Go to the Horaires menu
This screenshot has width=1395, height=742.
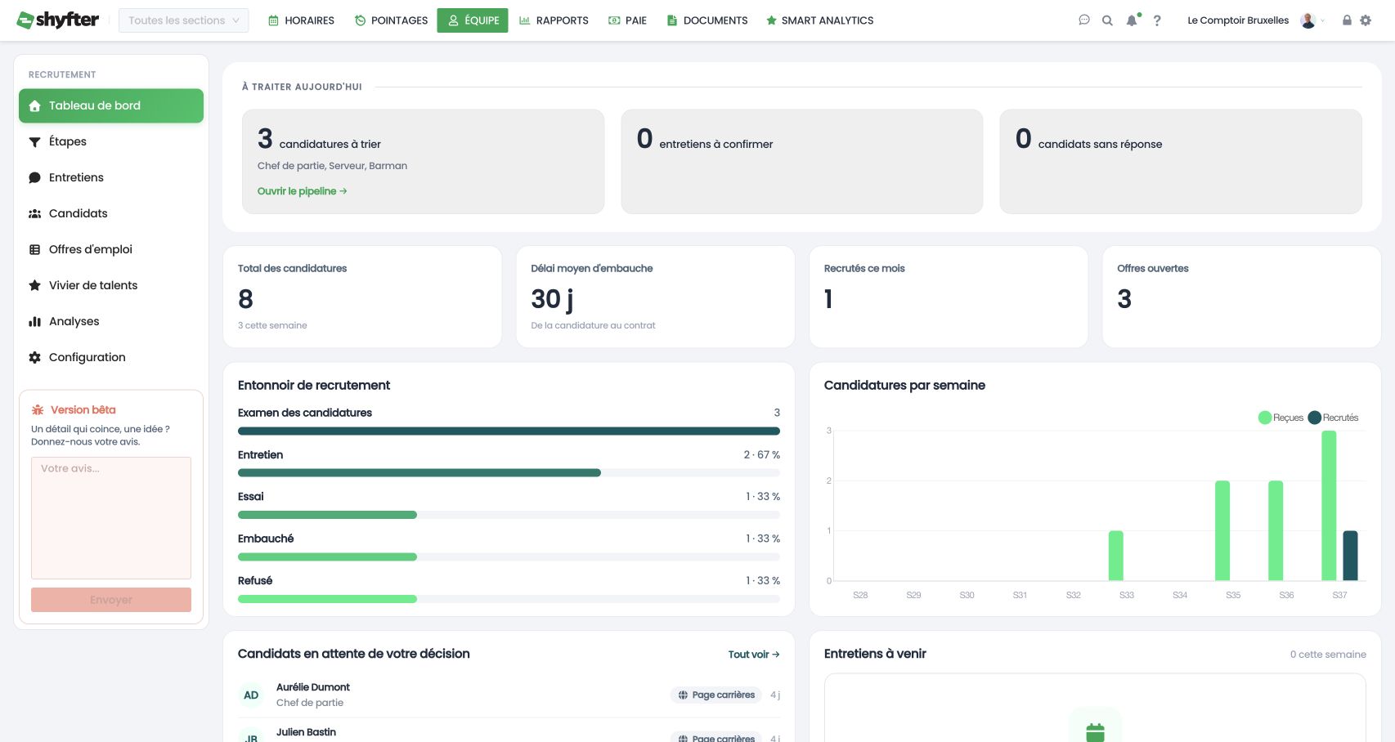302,20
